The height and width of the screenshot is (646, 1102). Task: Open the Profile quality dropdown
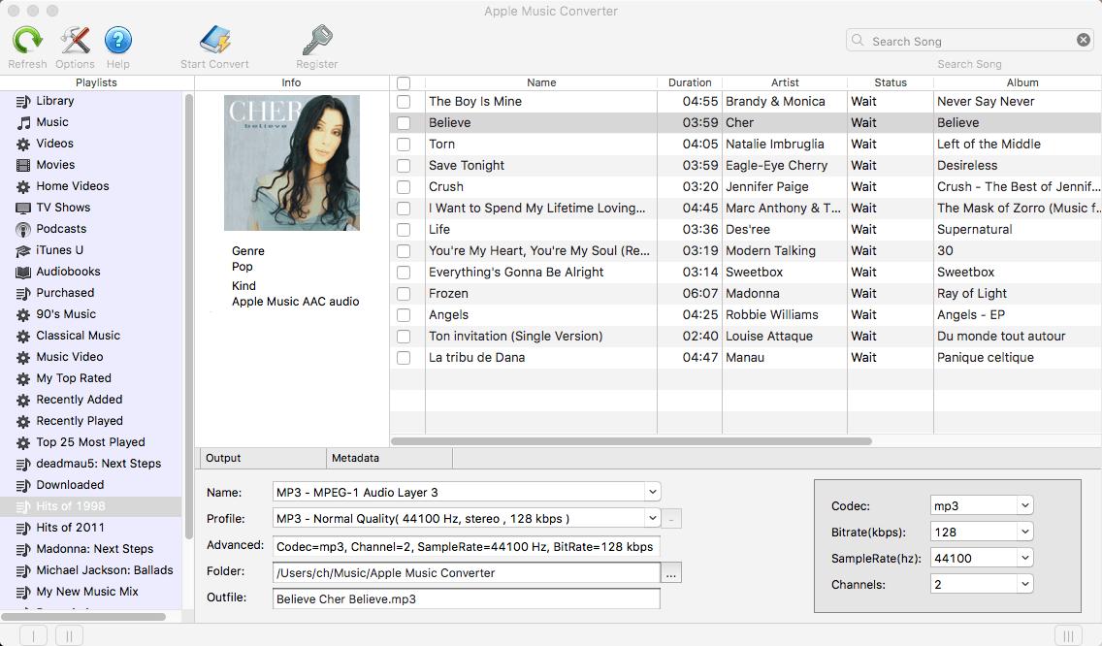[x=651, y=518]
